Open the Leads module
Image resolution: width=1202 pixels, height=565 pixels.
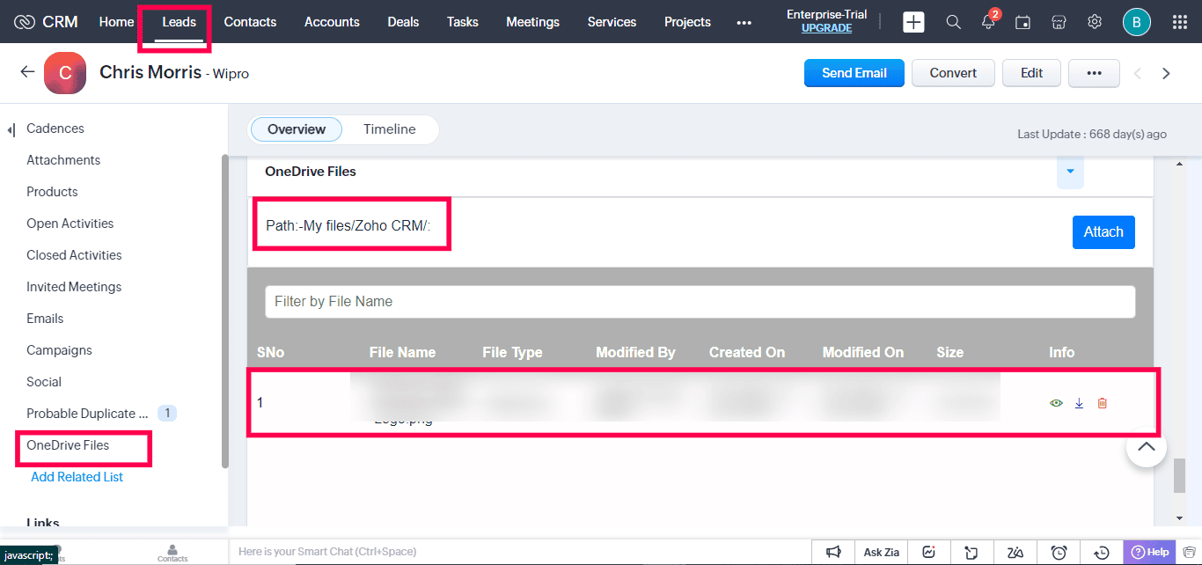coord(180,22)
